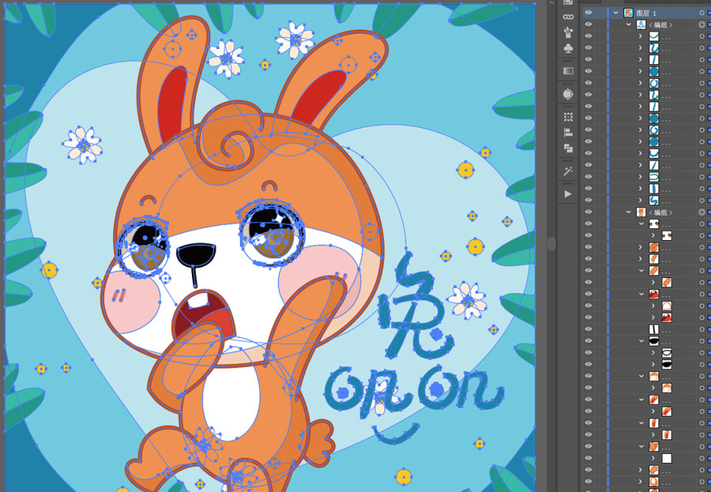The width and height of the screenshot is (711, 492).
Task: Open the Pathfinder panel icon
Action: [x=568, y=148]
